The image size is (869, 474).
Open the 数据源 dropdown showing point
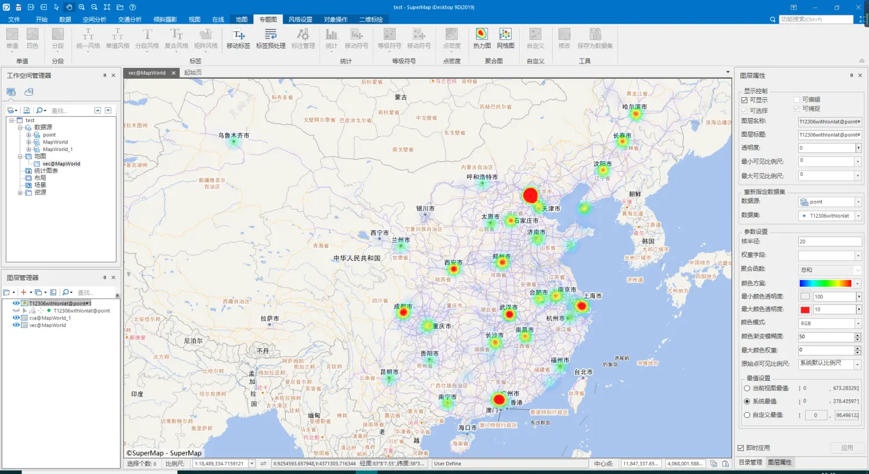(x=858, y=202)
